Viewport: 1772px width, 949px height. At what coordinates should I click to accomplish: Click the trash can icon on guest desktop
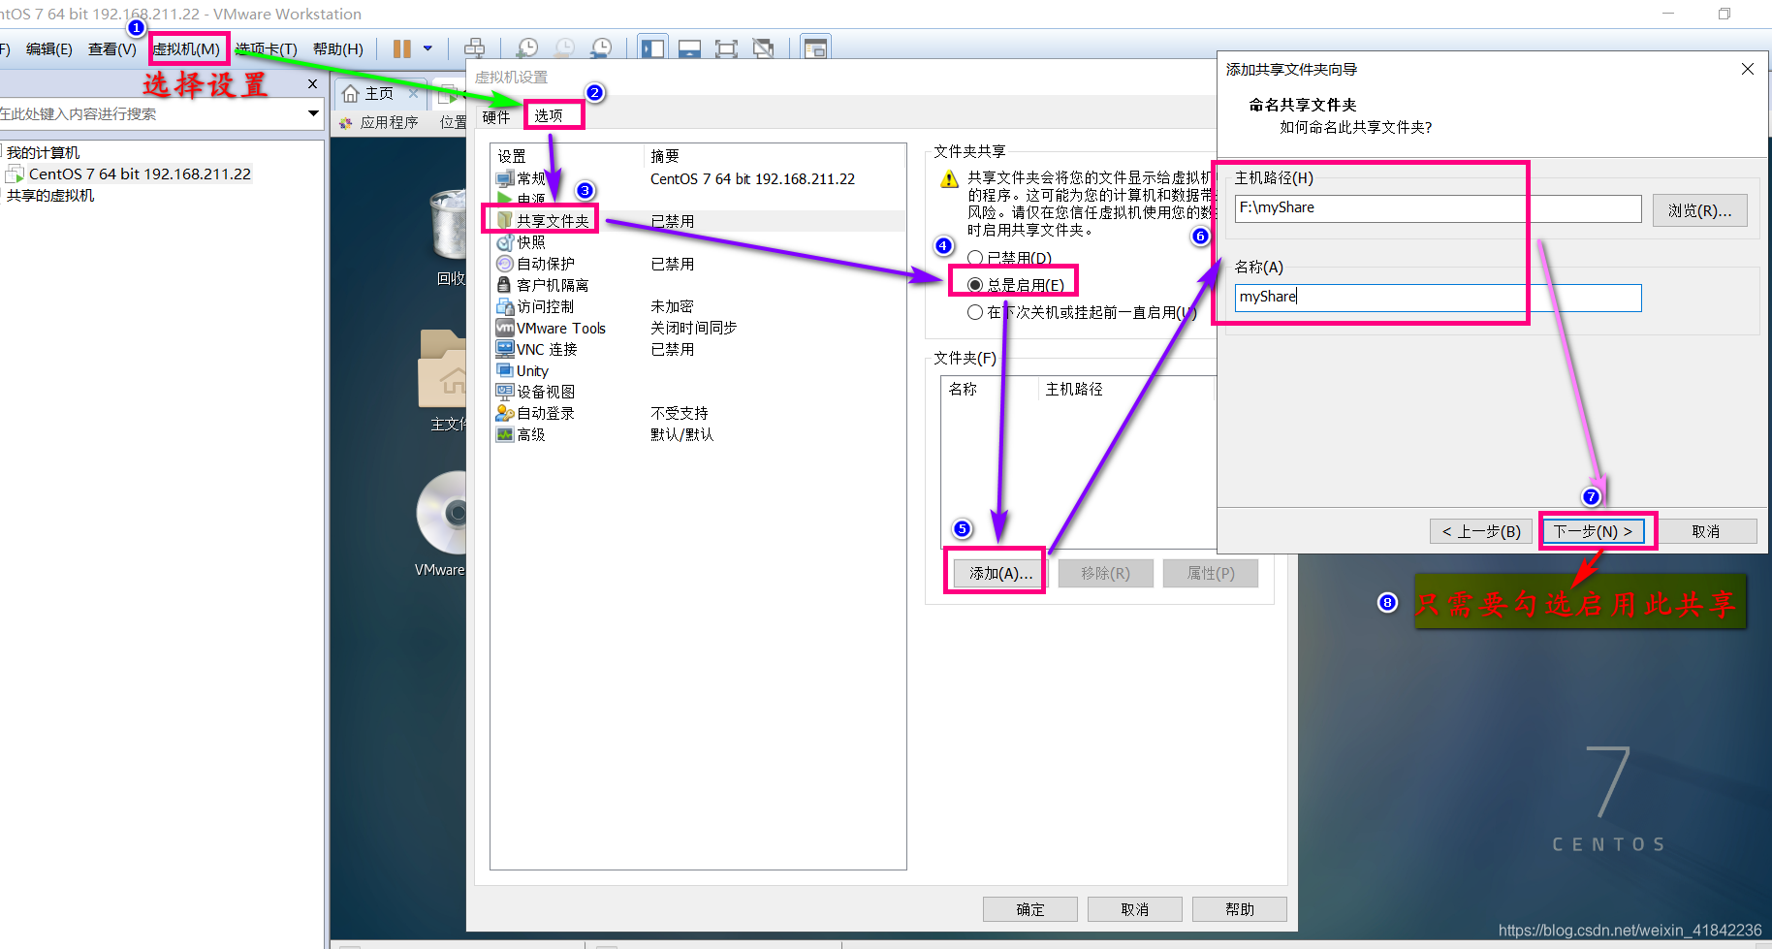tap(448, 224)
